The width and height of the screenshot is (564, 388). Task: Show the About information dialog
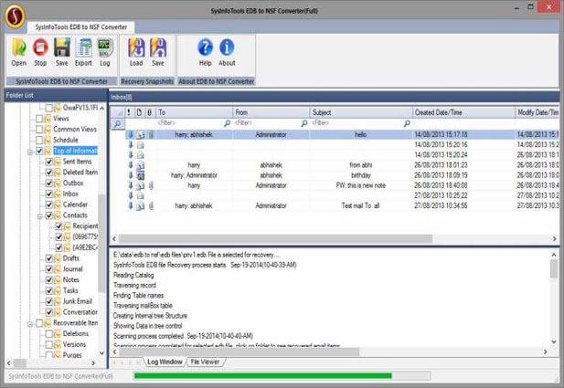227,52
